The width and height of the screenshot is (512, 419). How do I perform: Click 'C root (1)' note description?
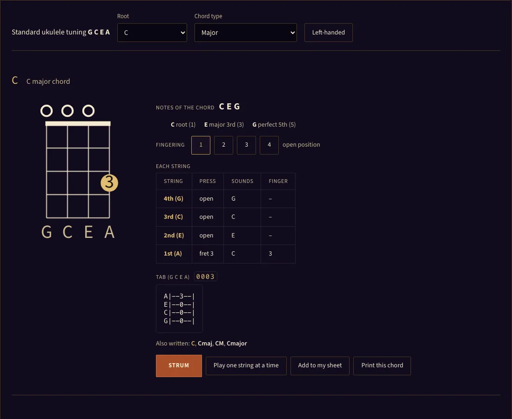click(183, 125)
